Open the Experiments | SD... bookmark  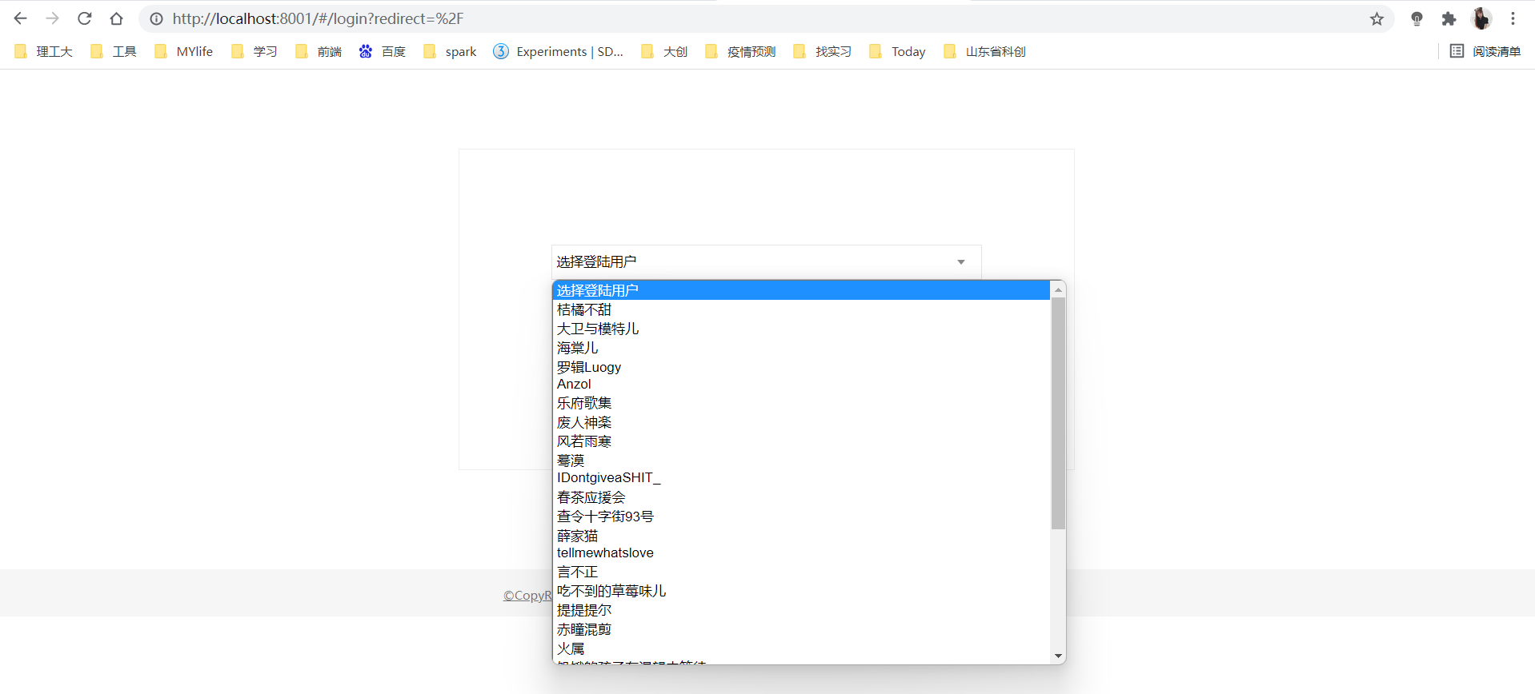tap(559, 51)
